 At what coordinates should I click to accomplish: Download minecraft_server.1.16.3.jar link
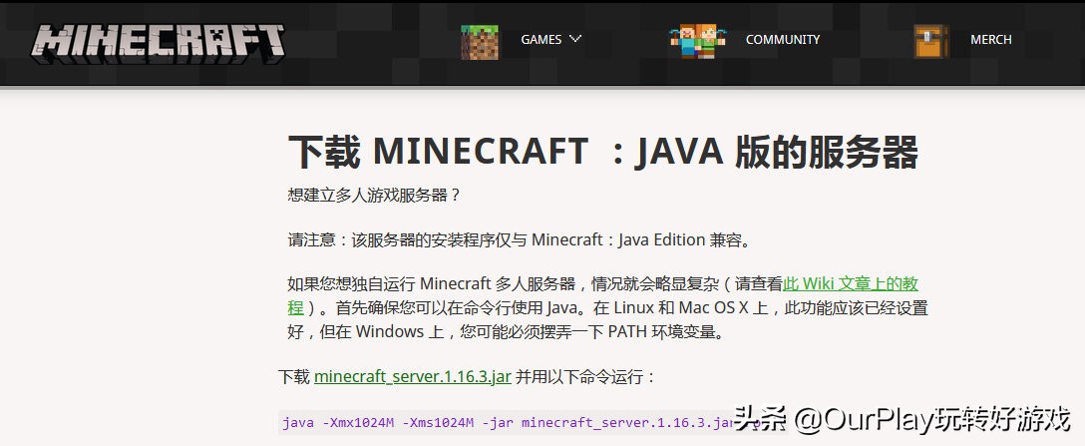tap(413, 377)
